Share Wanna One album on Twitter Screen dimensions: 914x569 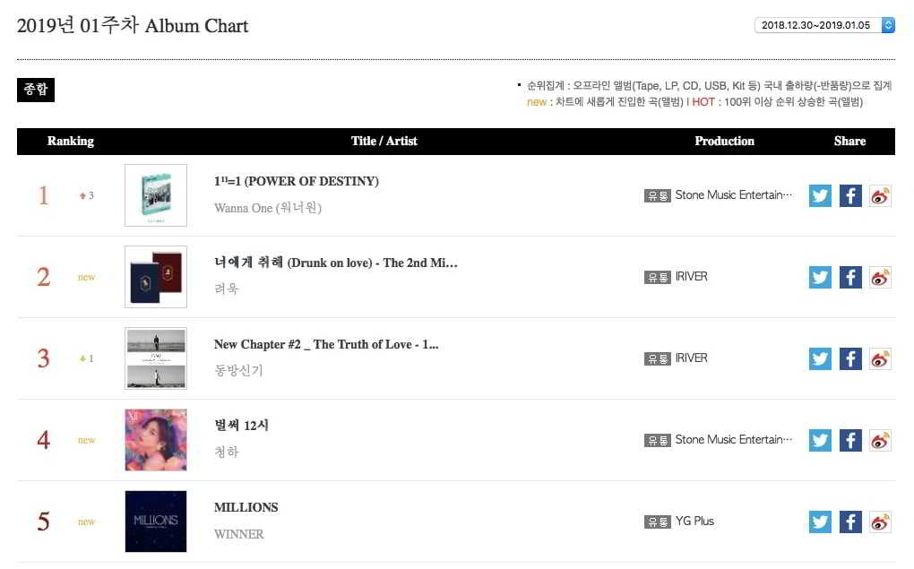coord(820,195)
